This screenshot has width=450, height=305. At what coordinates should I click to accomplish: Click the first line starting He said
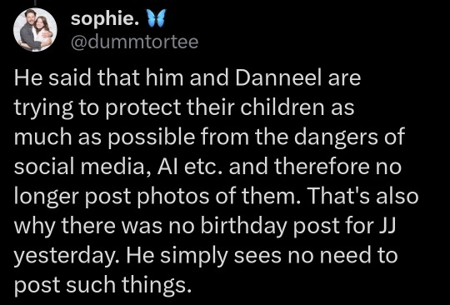tap(187, 78)
